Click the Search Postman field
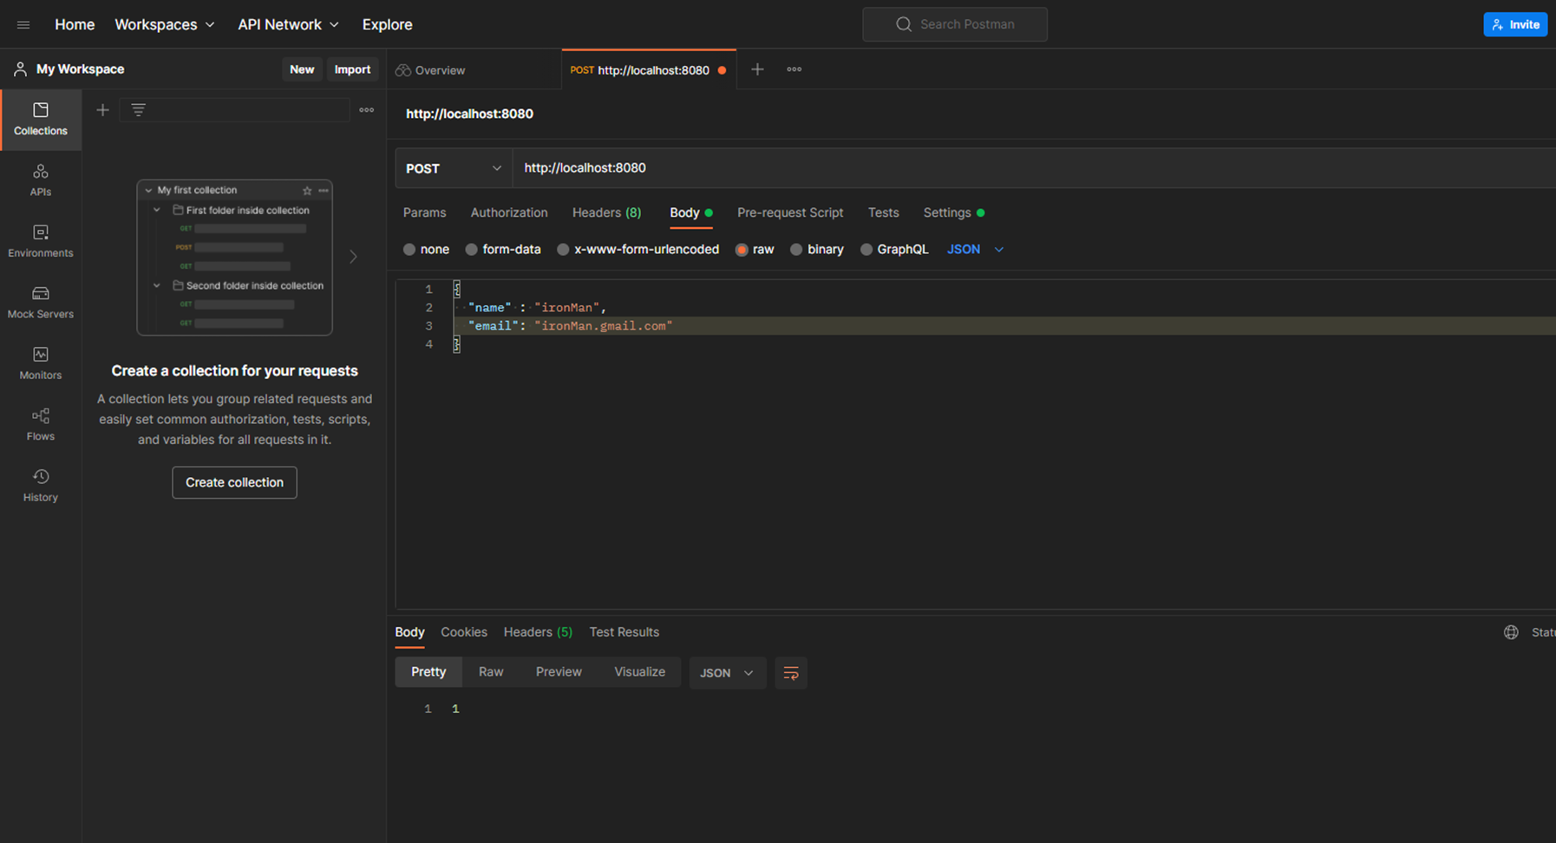This screenshot has height=843, width=1556. point(955,24)
